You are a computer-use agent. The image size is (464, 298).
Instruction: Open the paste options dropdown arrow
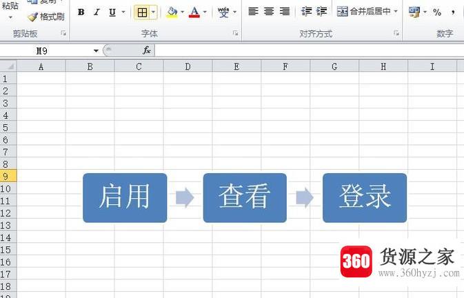10,17
